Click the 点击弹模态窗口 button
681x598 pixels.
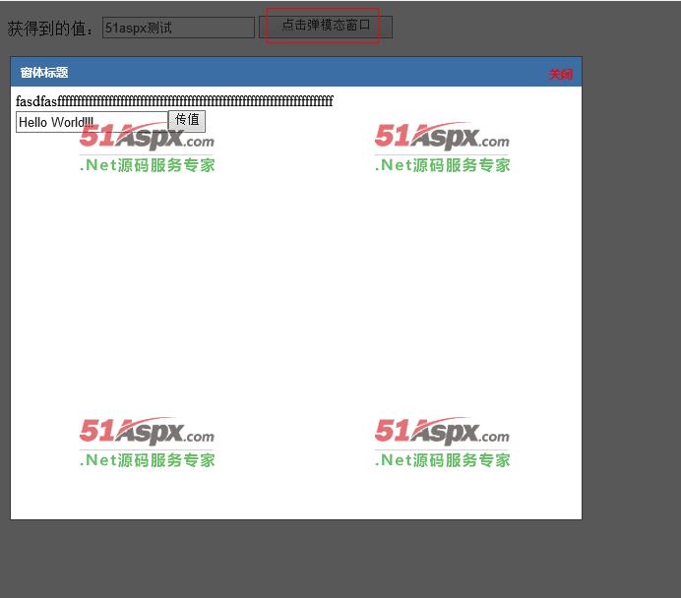click(326, 27)
